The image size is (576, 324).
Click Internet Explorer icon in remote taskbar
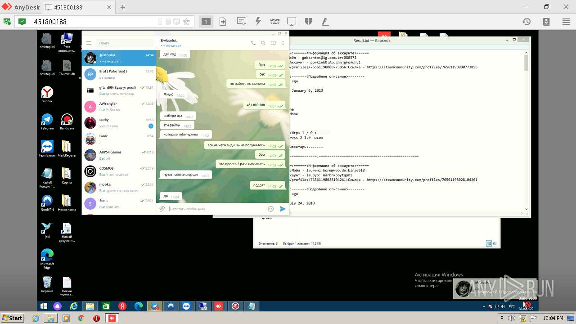click(74, 306)
